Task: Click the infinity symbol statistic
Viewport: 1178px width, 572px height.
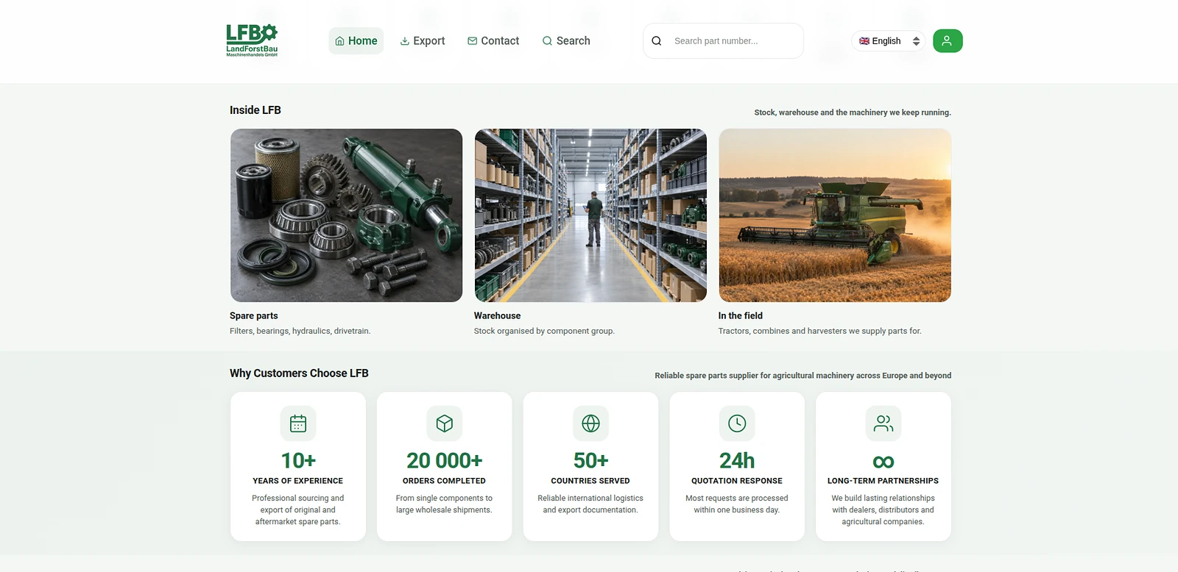Action: (x=883, y=462)
